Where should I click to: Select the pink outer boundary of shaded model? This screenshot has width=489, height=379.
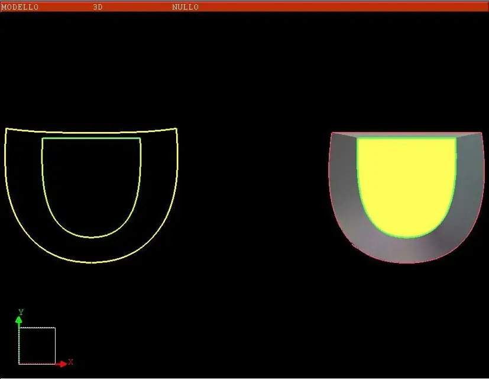406,262
